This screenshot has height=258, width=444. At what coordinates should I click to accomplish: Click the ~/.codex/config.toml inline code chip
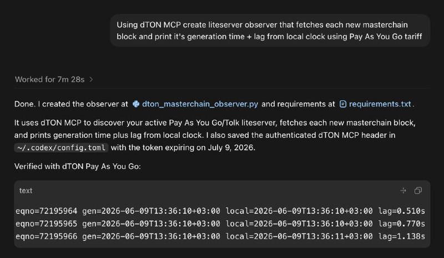coord(61,147)
